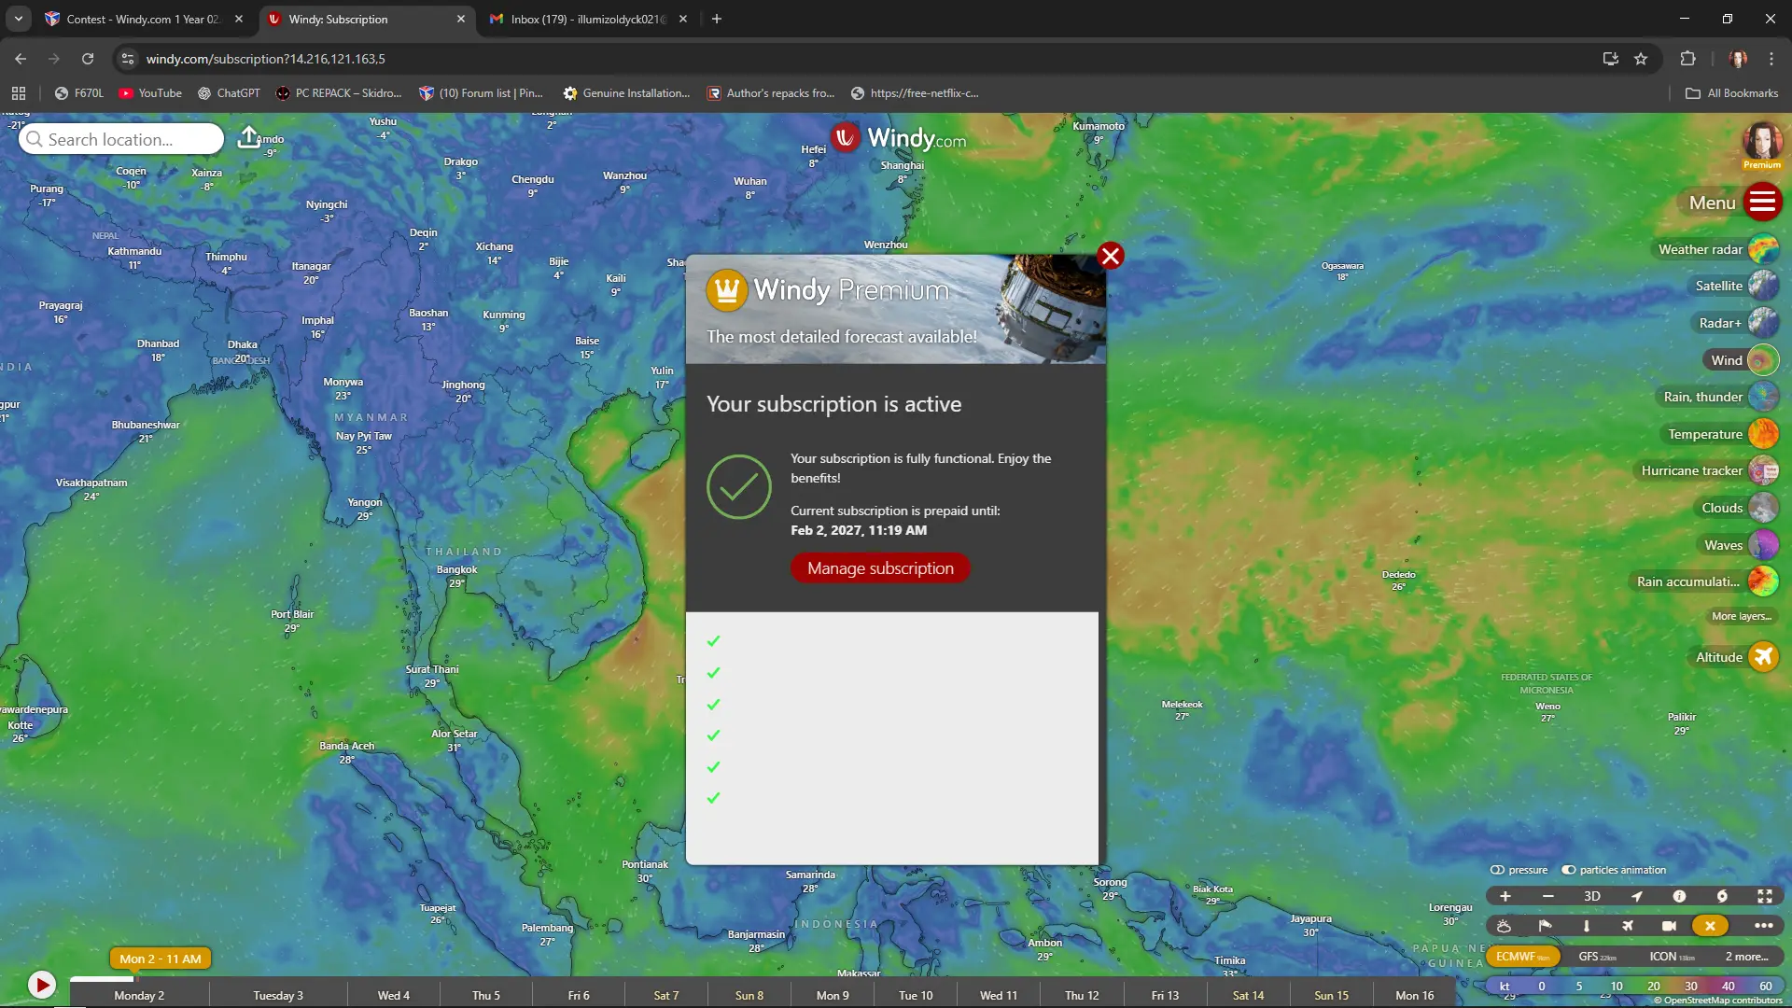This screenshot has height=1008, width=1792.
Task: Click the wind speed color legend
Action: [x=1634, y=987]
